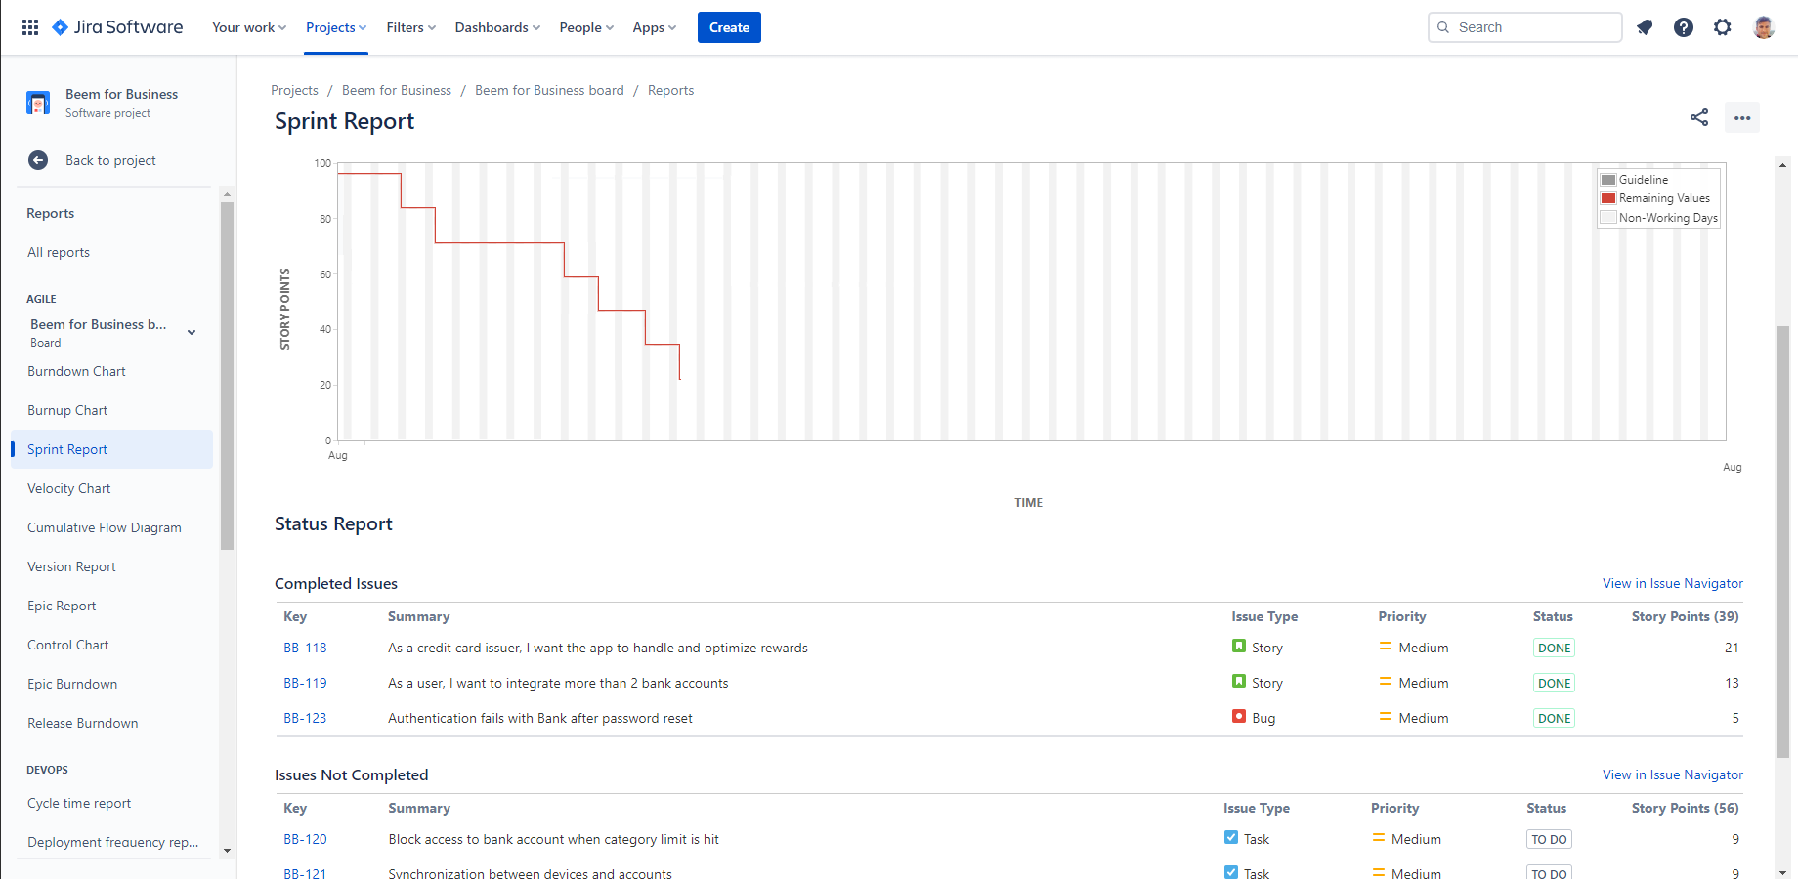Viewport: 1798px width, 879px height.
Task: Expand the Dashboards dropdown
Action: (x=496, y=26)
